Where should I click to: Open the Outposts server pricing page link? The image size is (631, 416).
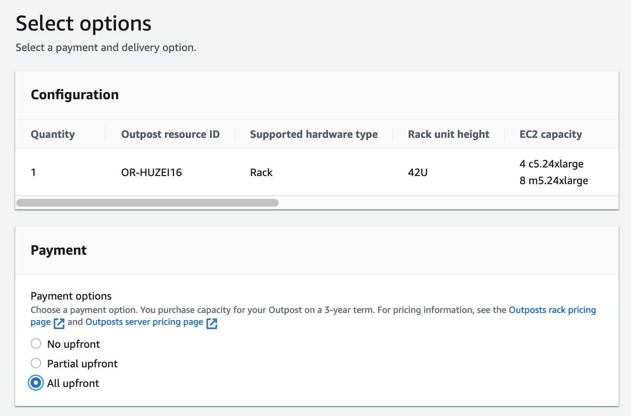point(144,322)
